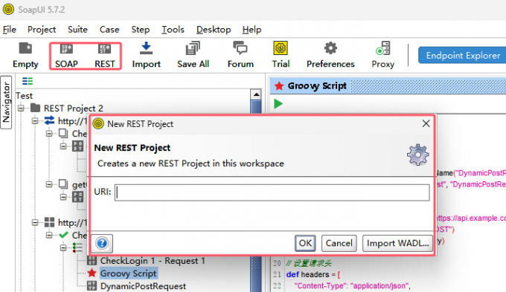Confirm the New REST Project with OK
Screen dimensions: 506x292
click(305, 243)
